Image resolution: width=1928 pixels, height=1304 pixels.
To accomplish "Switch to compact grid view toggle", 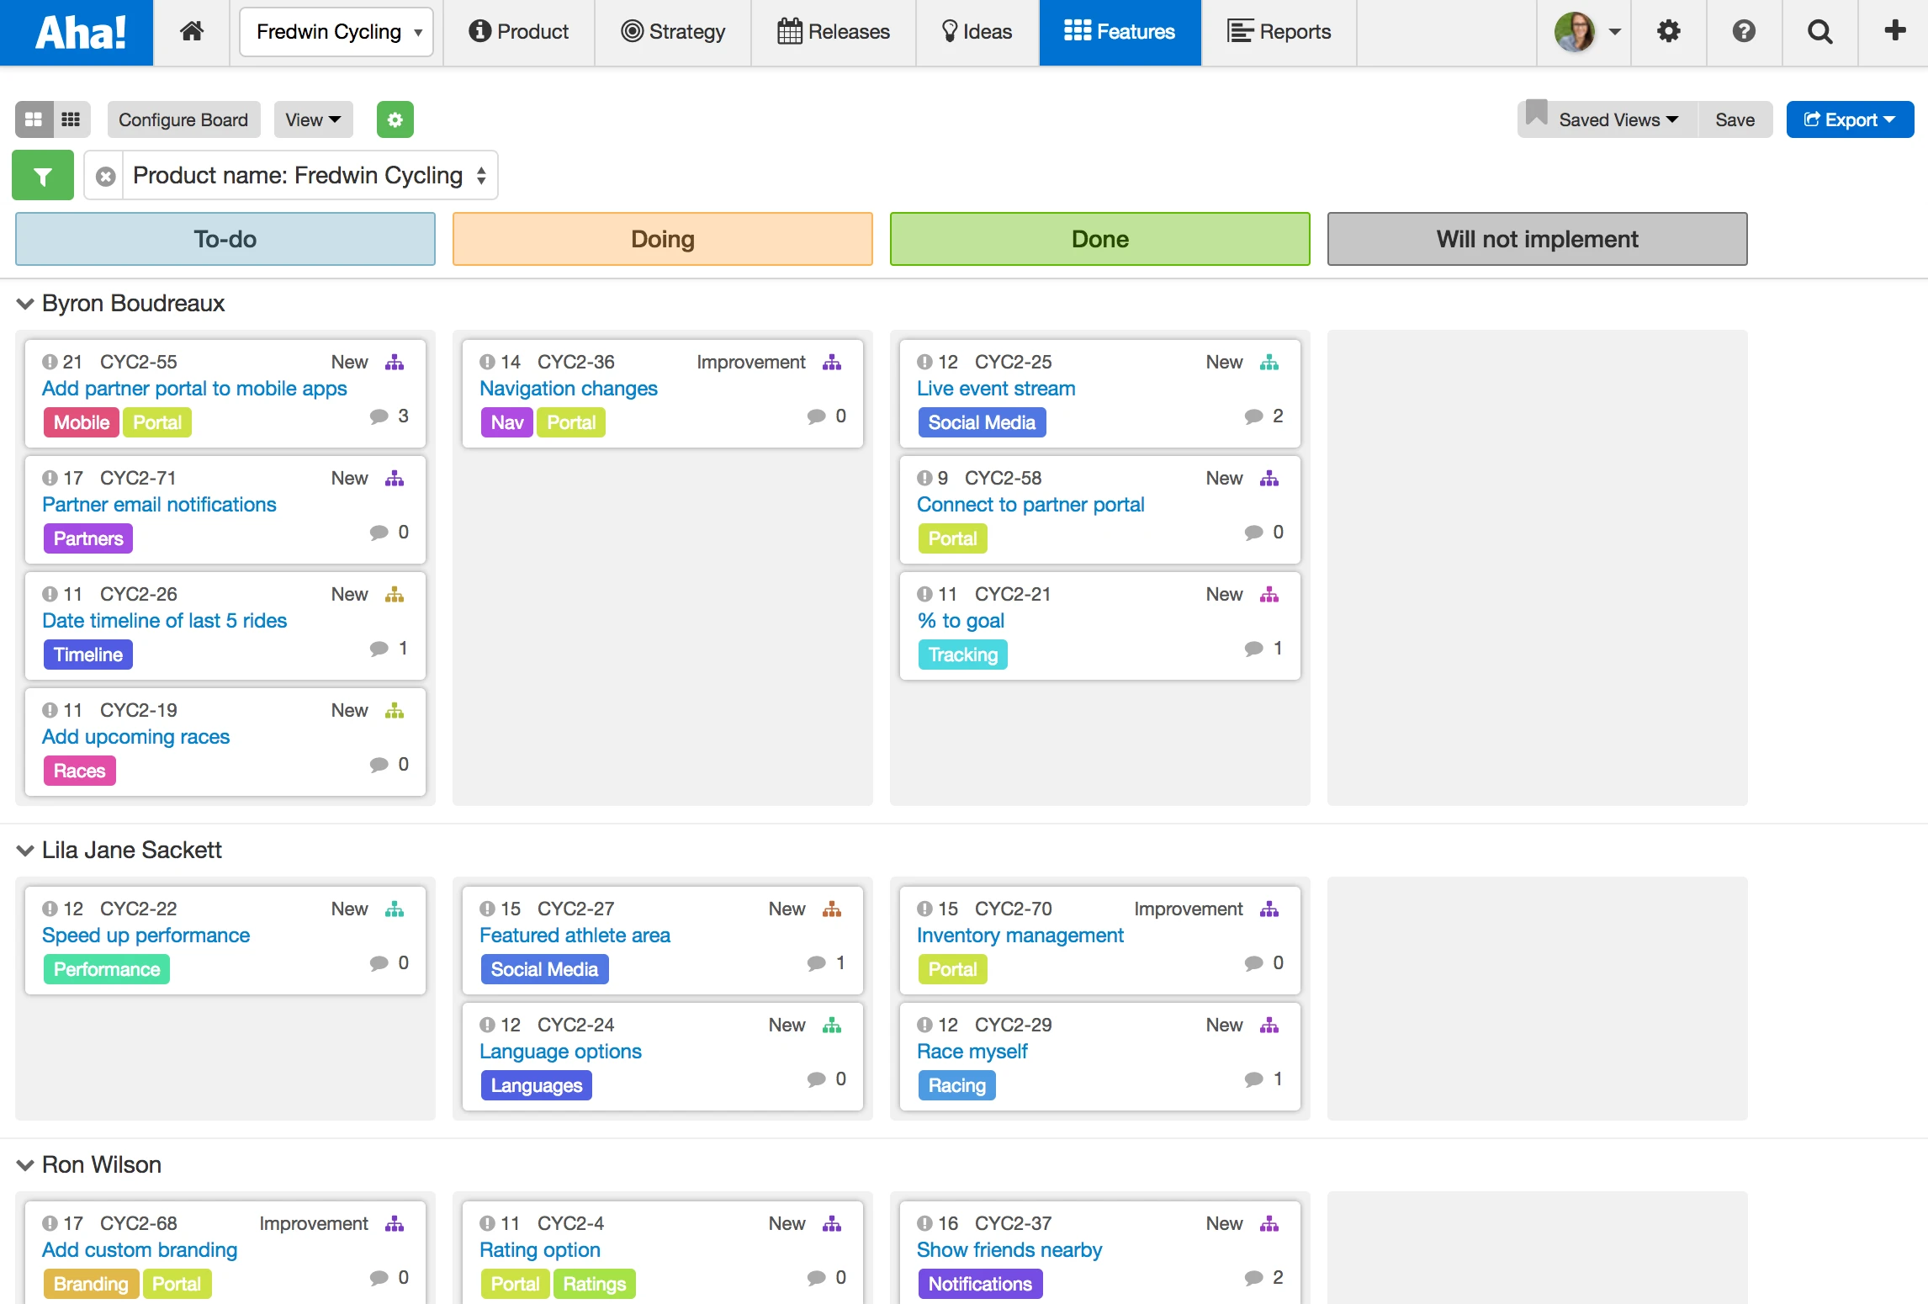I will [x=72, y=119].
